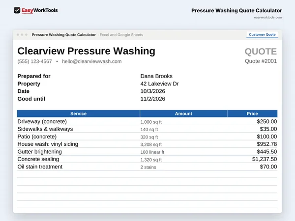Select the Prepared for label
295x221 pixels.
pos(34,76)
